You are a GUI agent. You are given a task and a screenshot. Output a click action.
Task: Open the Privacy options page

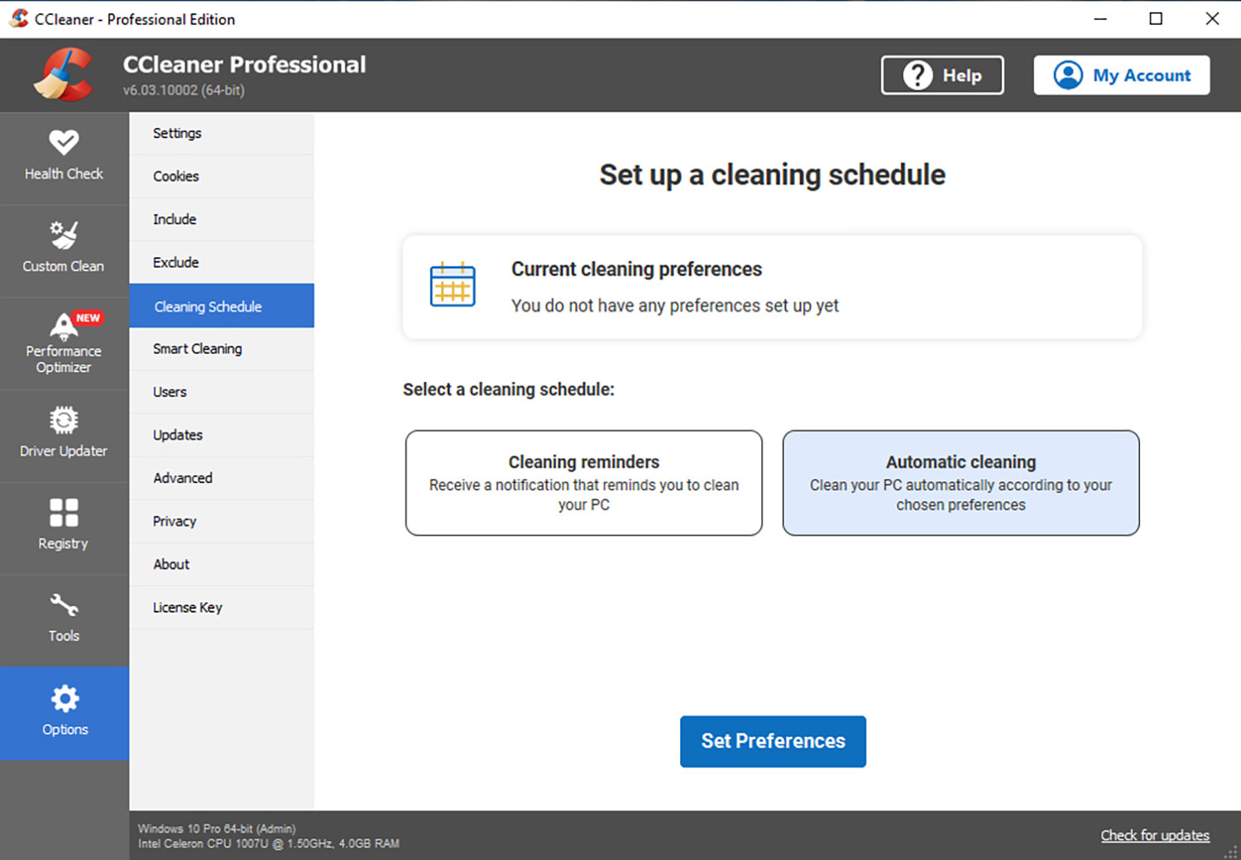point(222,521)
